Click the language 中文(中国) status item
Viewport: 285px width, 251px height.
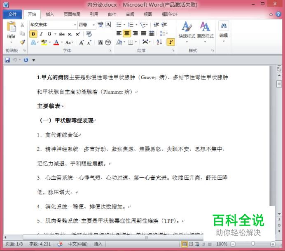[78, 244]
